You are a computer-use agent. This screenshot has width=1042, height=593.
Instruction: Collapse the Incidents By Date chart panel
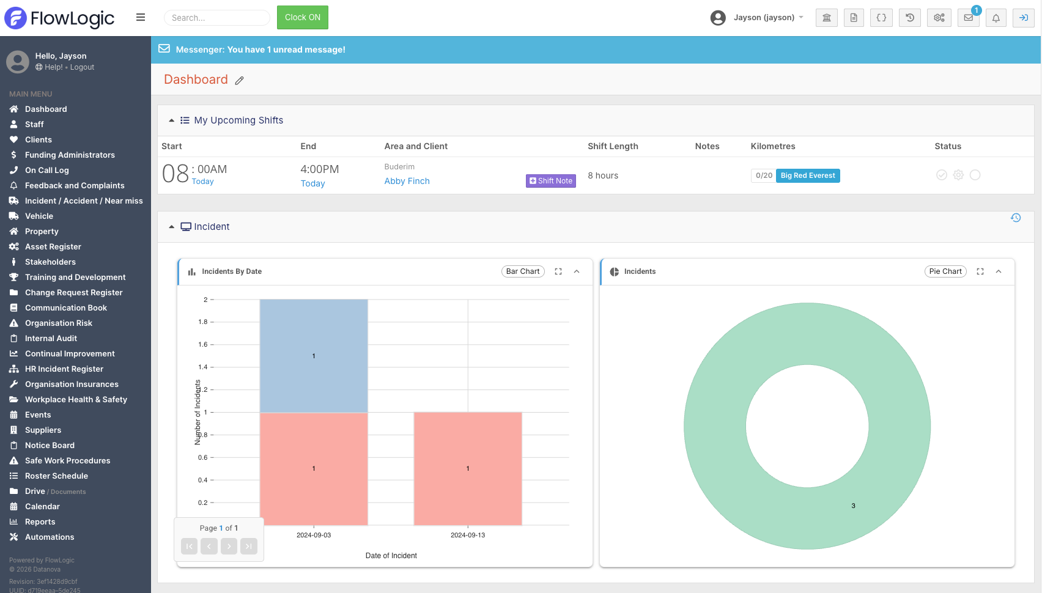tap(577, 271)
